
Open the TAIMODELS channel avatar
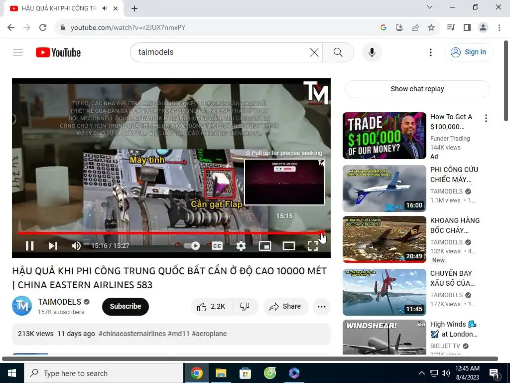[22, 306]
